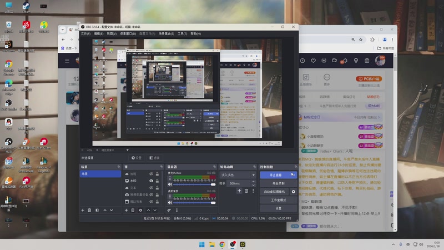The image size is (444, 250).
Task: Open source properties gear in 源 panel toolbar
Action: (140, 211)
